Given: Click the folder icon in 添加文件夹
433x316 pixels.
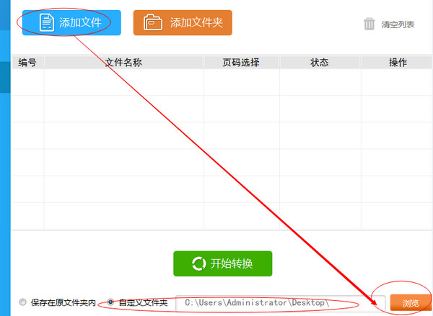Looking at the screenshot, I should 153,22.
